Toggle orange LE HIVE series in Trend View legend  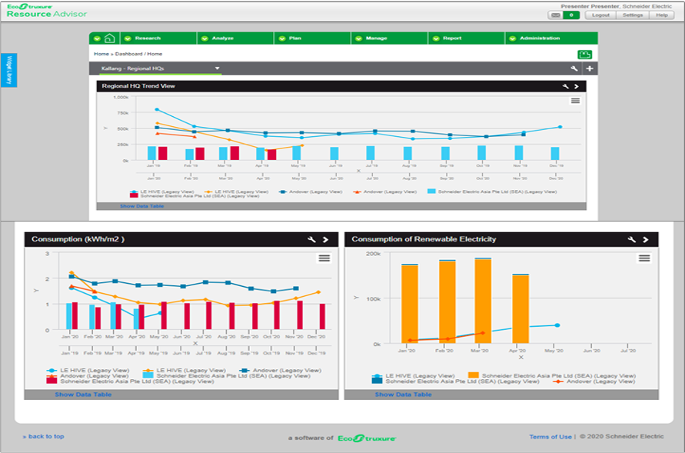tap(236, 192)
